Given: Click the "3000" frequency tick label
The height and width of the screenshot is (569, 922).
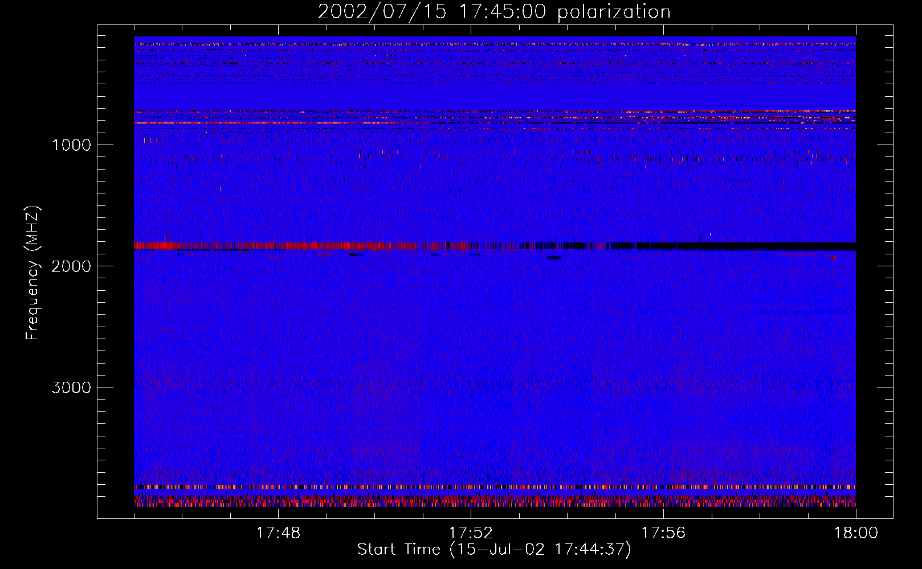Looking at the screenshot, I should [x=71, y=387].
